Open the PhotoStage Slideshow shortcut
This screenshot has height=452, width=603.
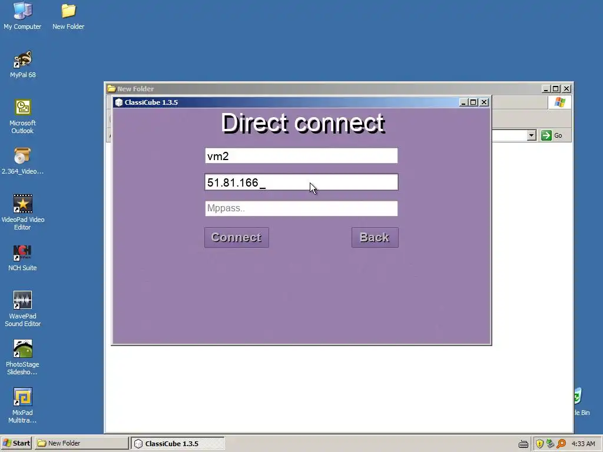[x=23, y=357]
